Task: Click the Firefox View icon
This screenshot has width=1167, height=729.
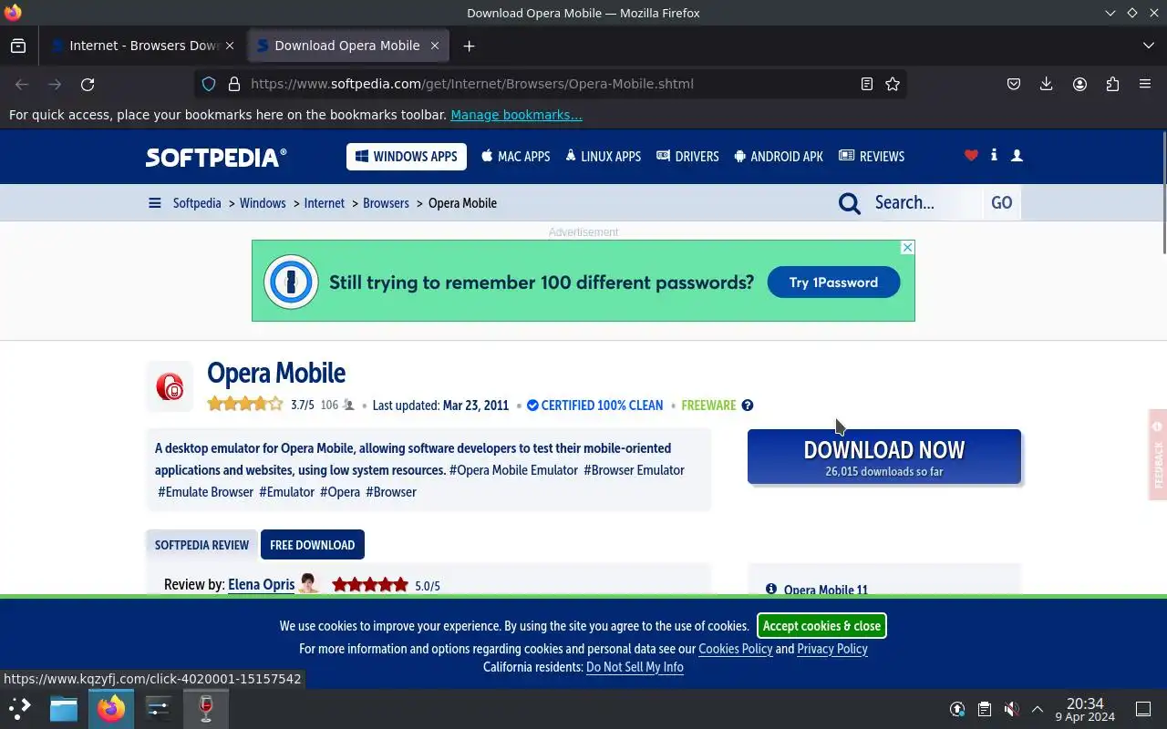Action: [x=18, y=46]
